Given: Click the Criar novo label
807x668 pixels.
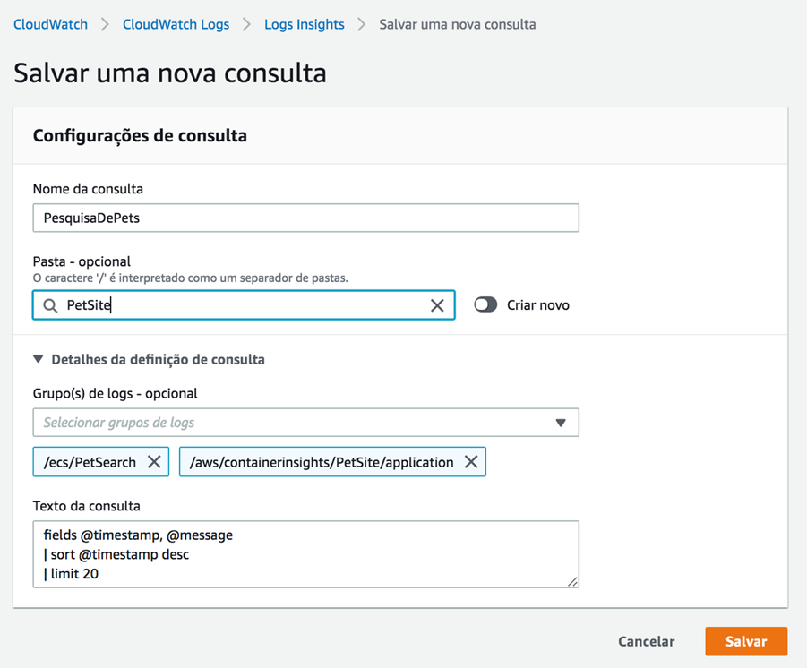Looking at the screenshot, I should [x=537, y=305].
